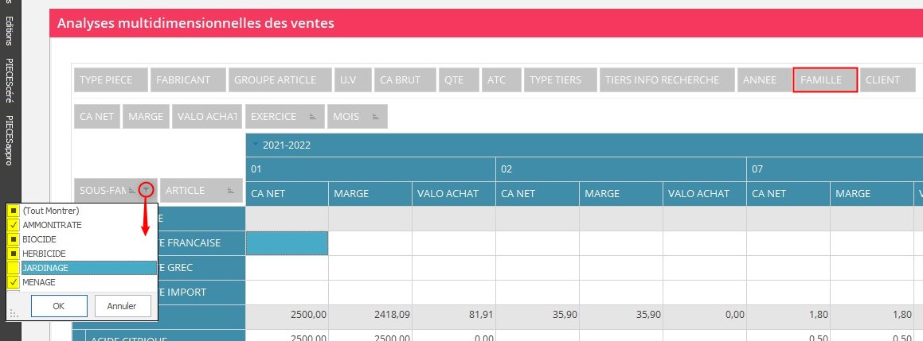Collapse the 2021-2022 exercice column group
This screenshot has width=923, height=341.
[x=255, y=145]
